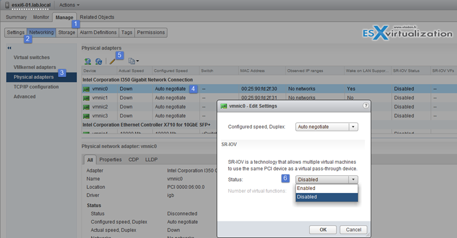Click Wake on LAN 'Yes' cell for vmnic0
The image size is (457, 238).
click(351, 89)
